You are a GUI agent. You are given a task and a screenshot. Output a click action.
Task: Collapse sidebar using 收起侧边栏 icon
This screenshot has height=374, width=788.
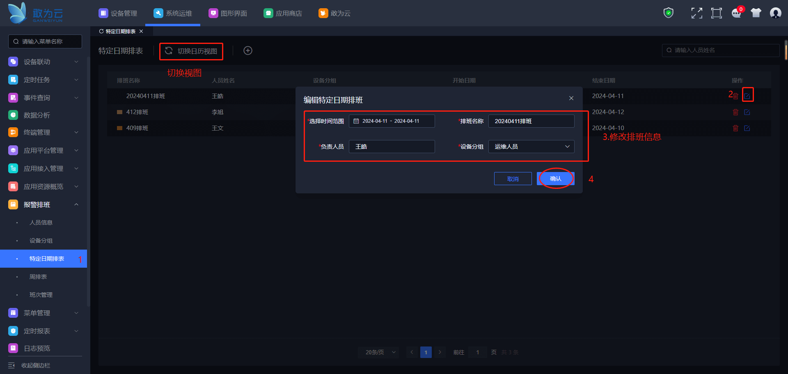[11, 365]
